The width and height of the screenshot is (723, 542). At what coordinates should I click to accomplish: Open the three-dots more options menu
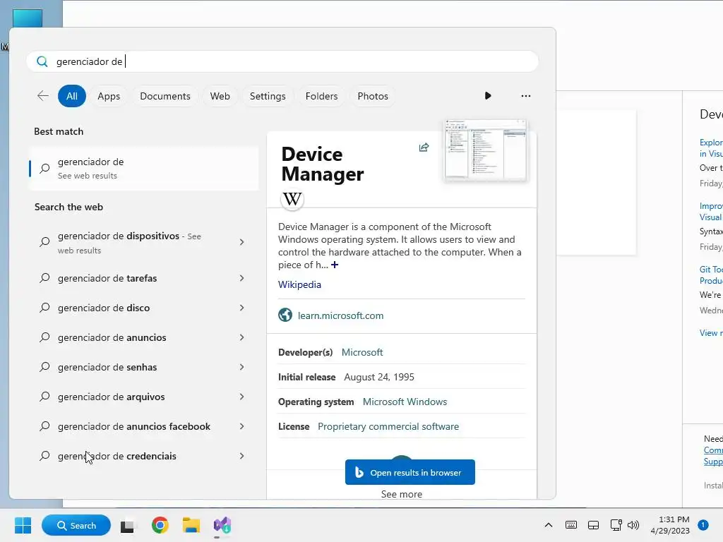tap(525, 96)
